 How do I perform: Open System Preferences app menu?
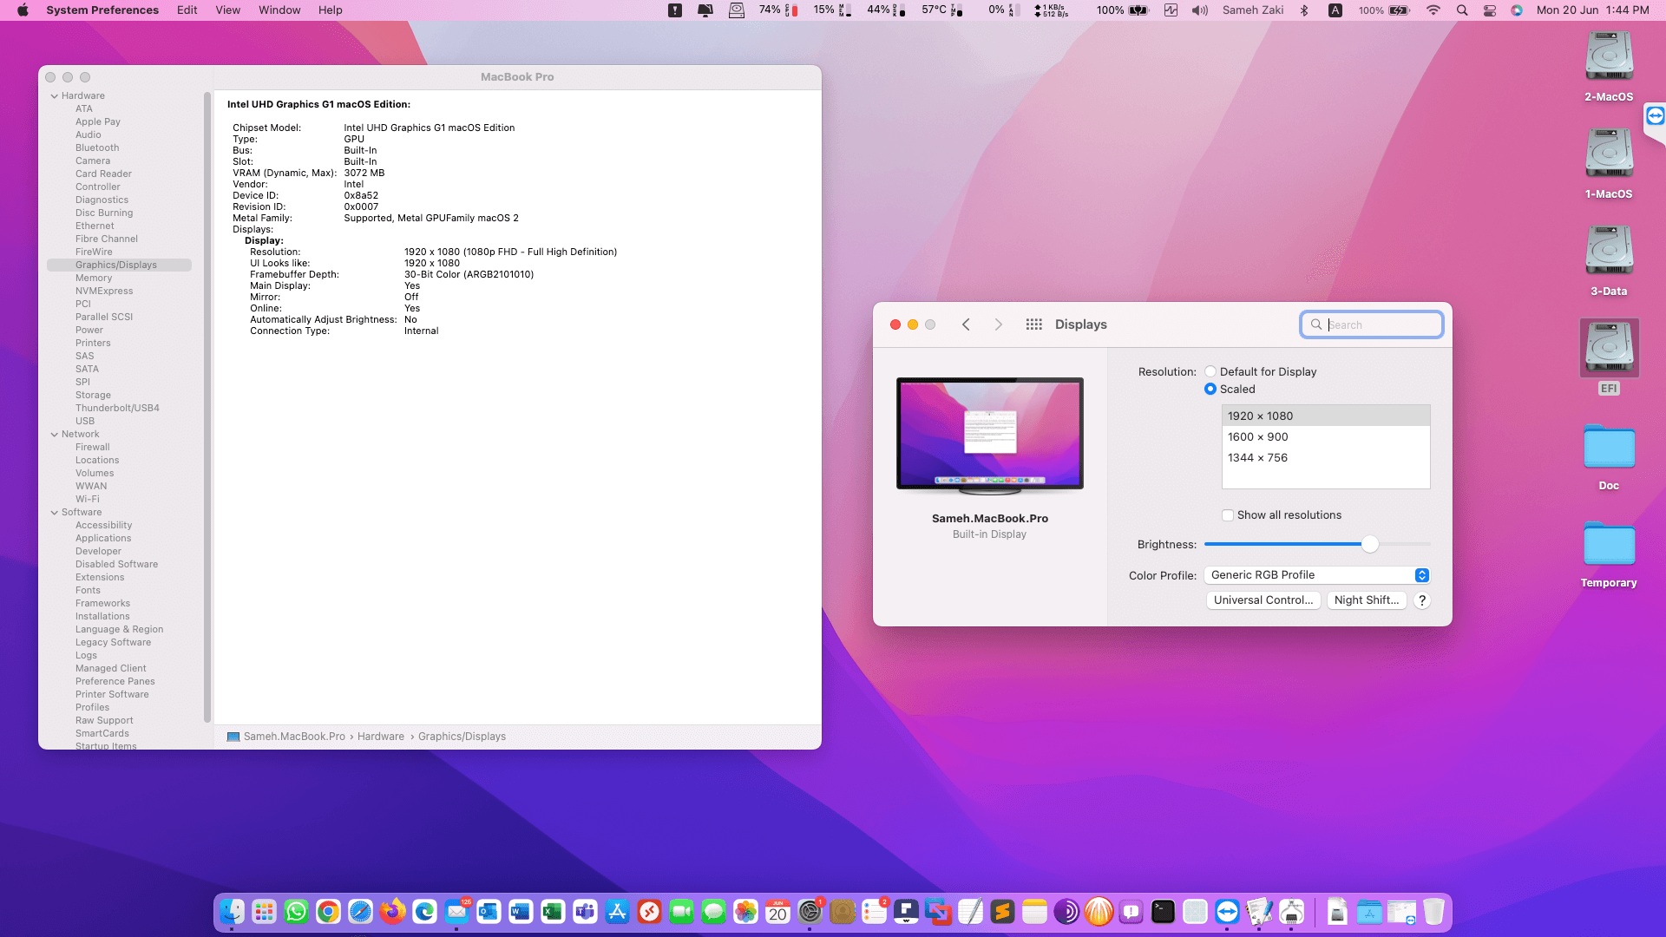point(102,10)
